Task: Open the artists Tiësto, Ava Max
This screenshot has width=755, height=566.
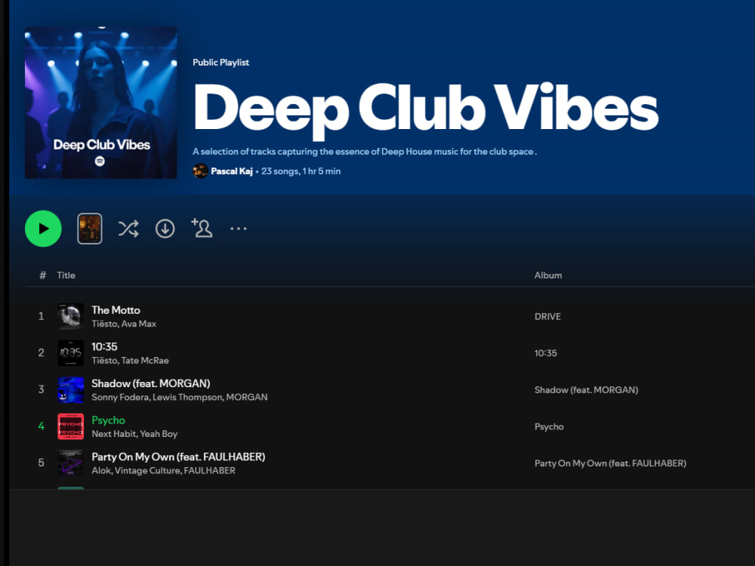Action: coord(124,324)
